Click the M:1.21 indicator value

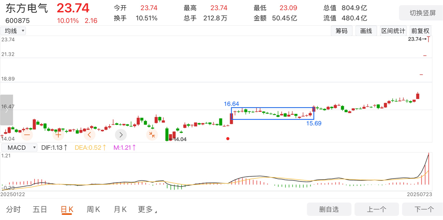click(x=125, y=148)
